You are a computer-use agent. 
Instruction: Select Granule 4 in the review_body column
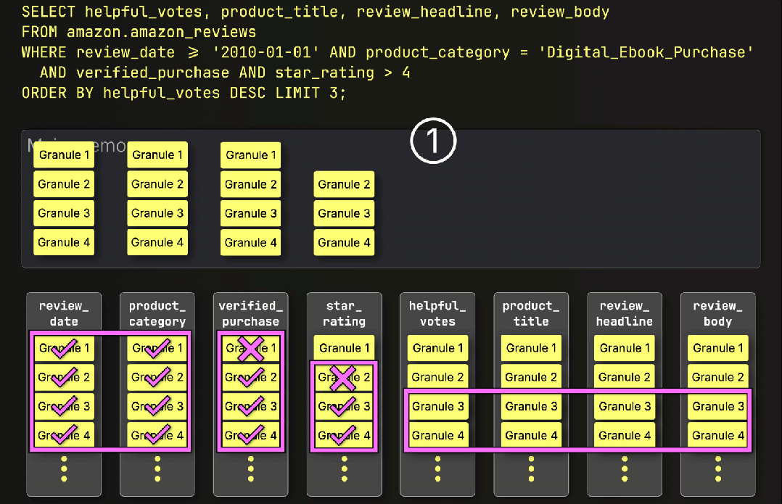tap(717, 435)
